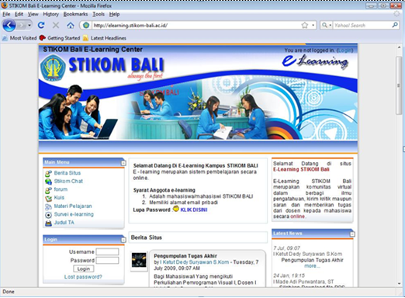
Task: Open the Berita Situs link
Action: [x=67, y=173]
